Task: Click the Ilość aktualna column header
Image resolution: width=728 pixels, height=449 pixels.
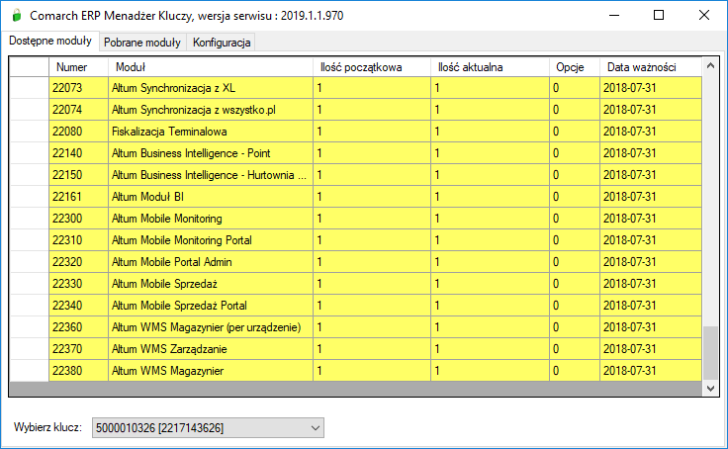Action: tap(490, 67)
